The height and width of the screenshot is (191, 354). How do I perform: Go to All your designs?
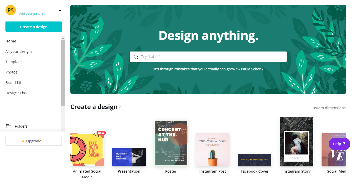19,52
